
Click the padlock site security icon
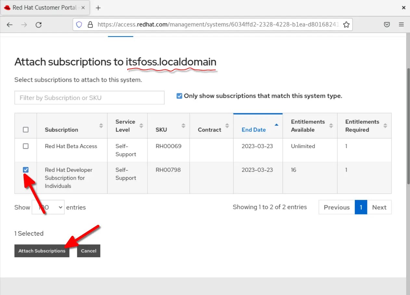[x=90, y=25]
